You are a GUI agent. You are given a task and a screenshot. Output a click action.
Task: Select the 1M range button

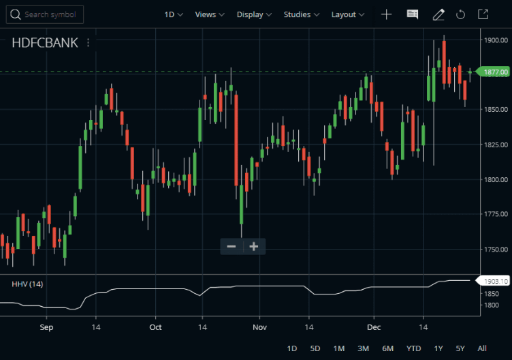339,348
